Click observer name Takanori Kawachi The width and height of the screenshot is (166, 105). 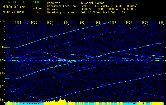(93, 3)
